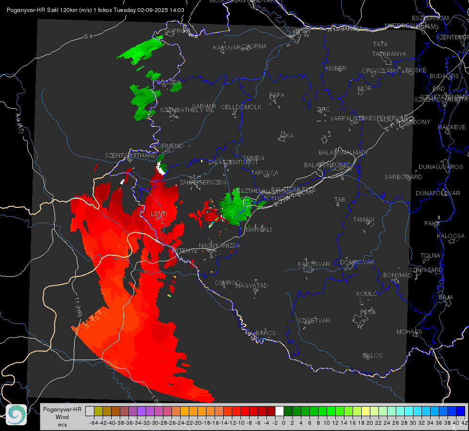Click the PÉCS city label

(x=367, y=312)
